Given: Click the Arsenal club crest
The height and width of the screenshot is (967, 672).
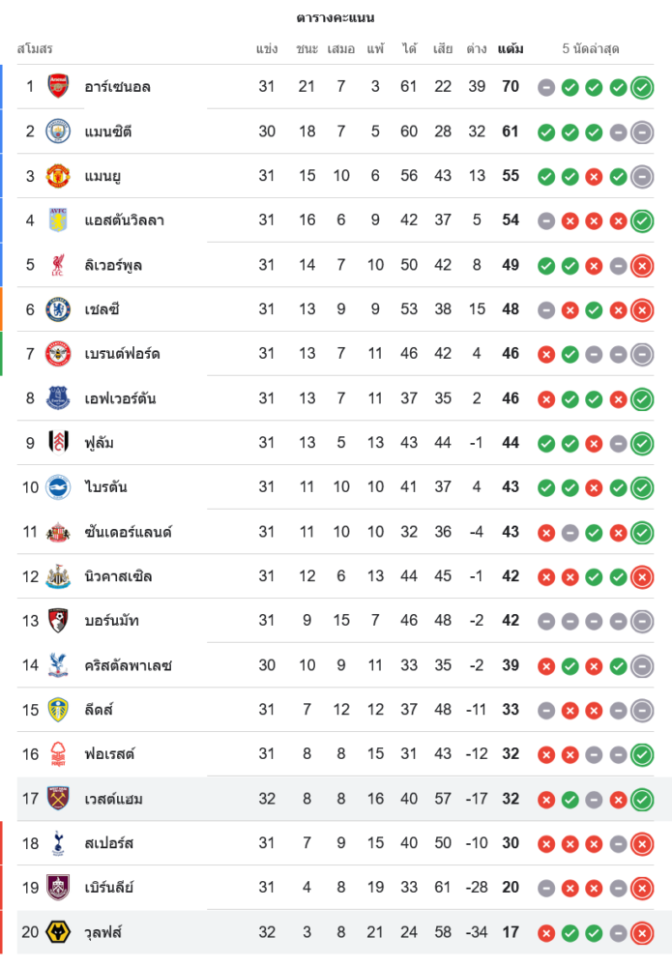Looking at the screenshot, I should (58, 87).
